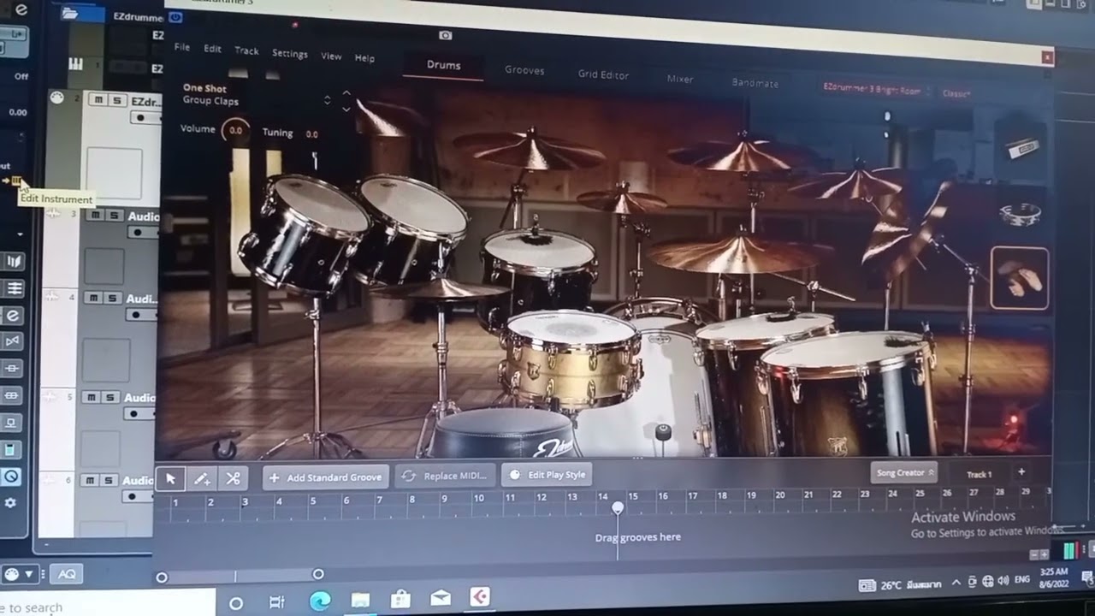Switch to the Mixer tab

coord(680,79)
